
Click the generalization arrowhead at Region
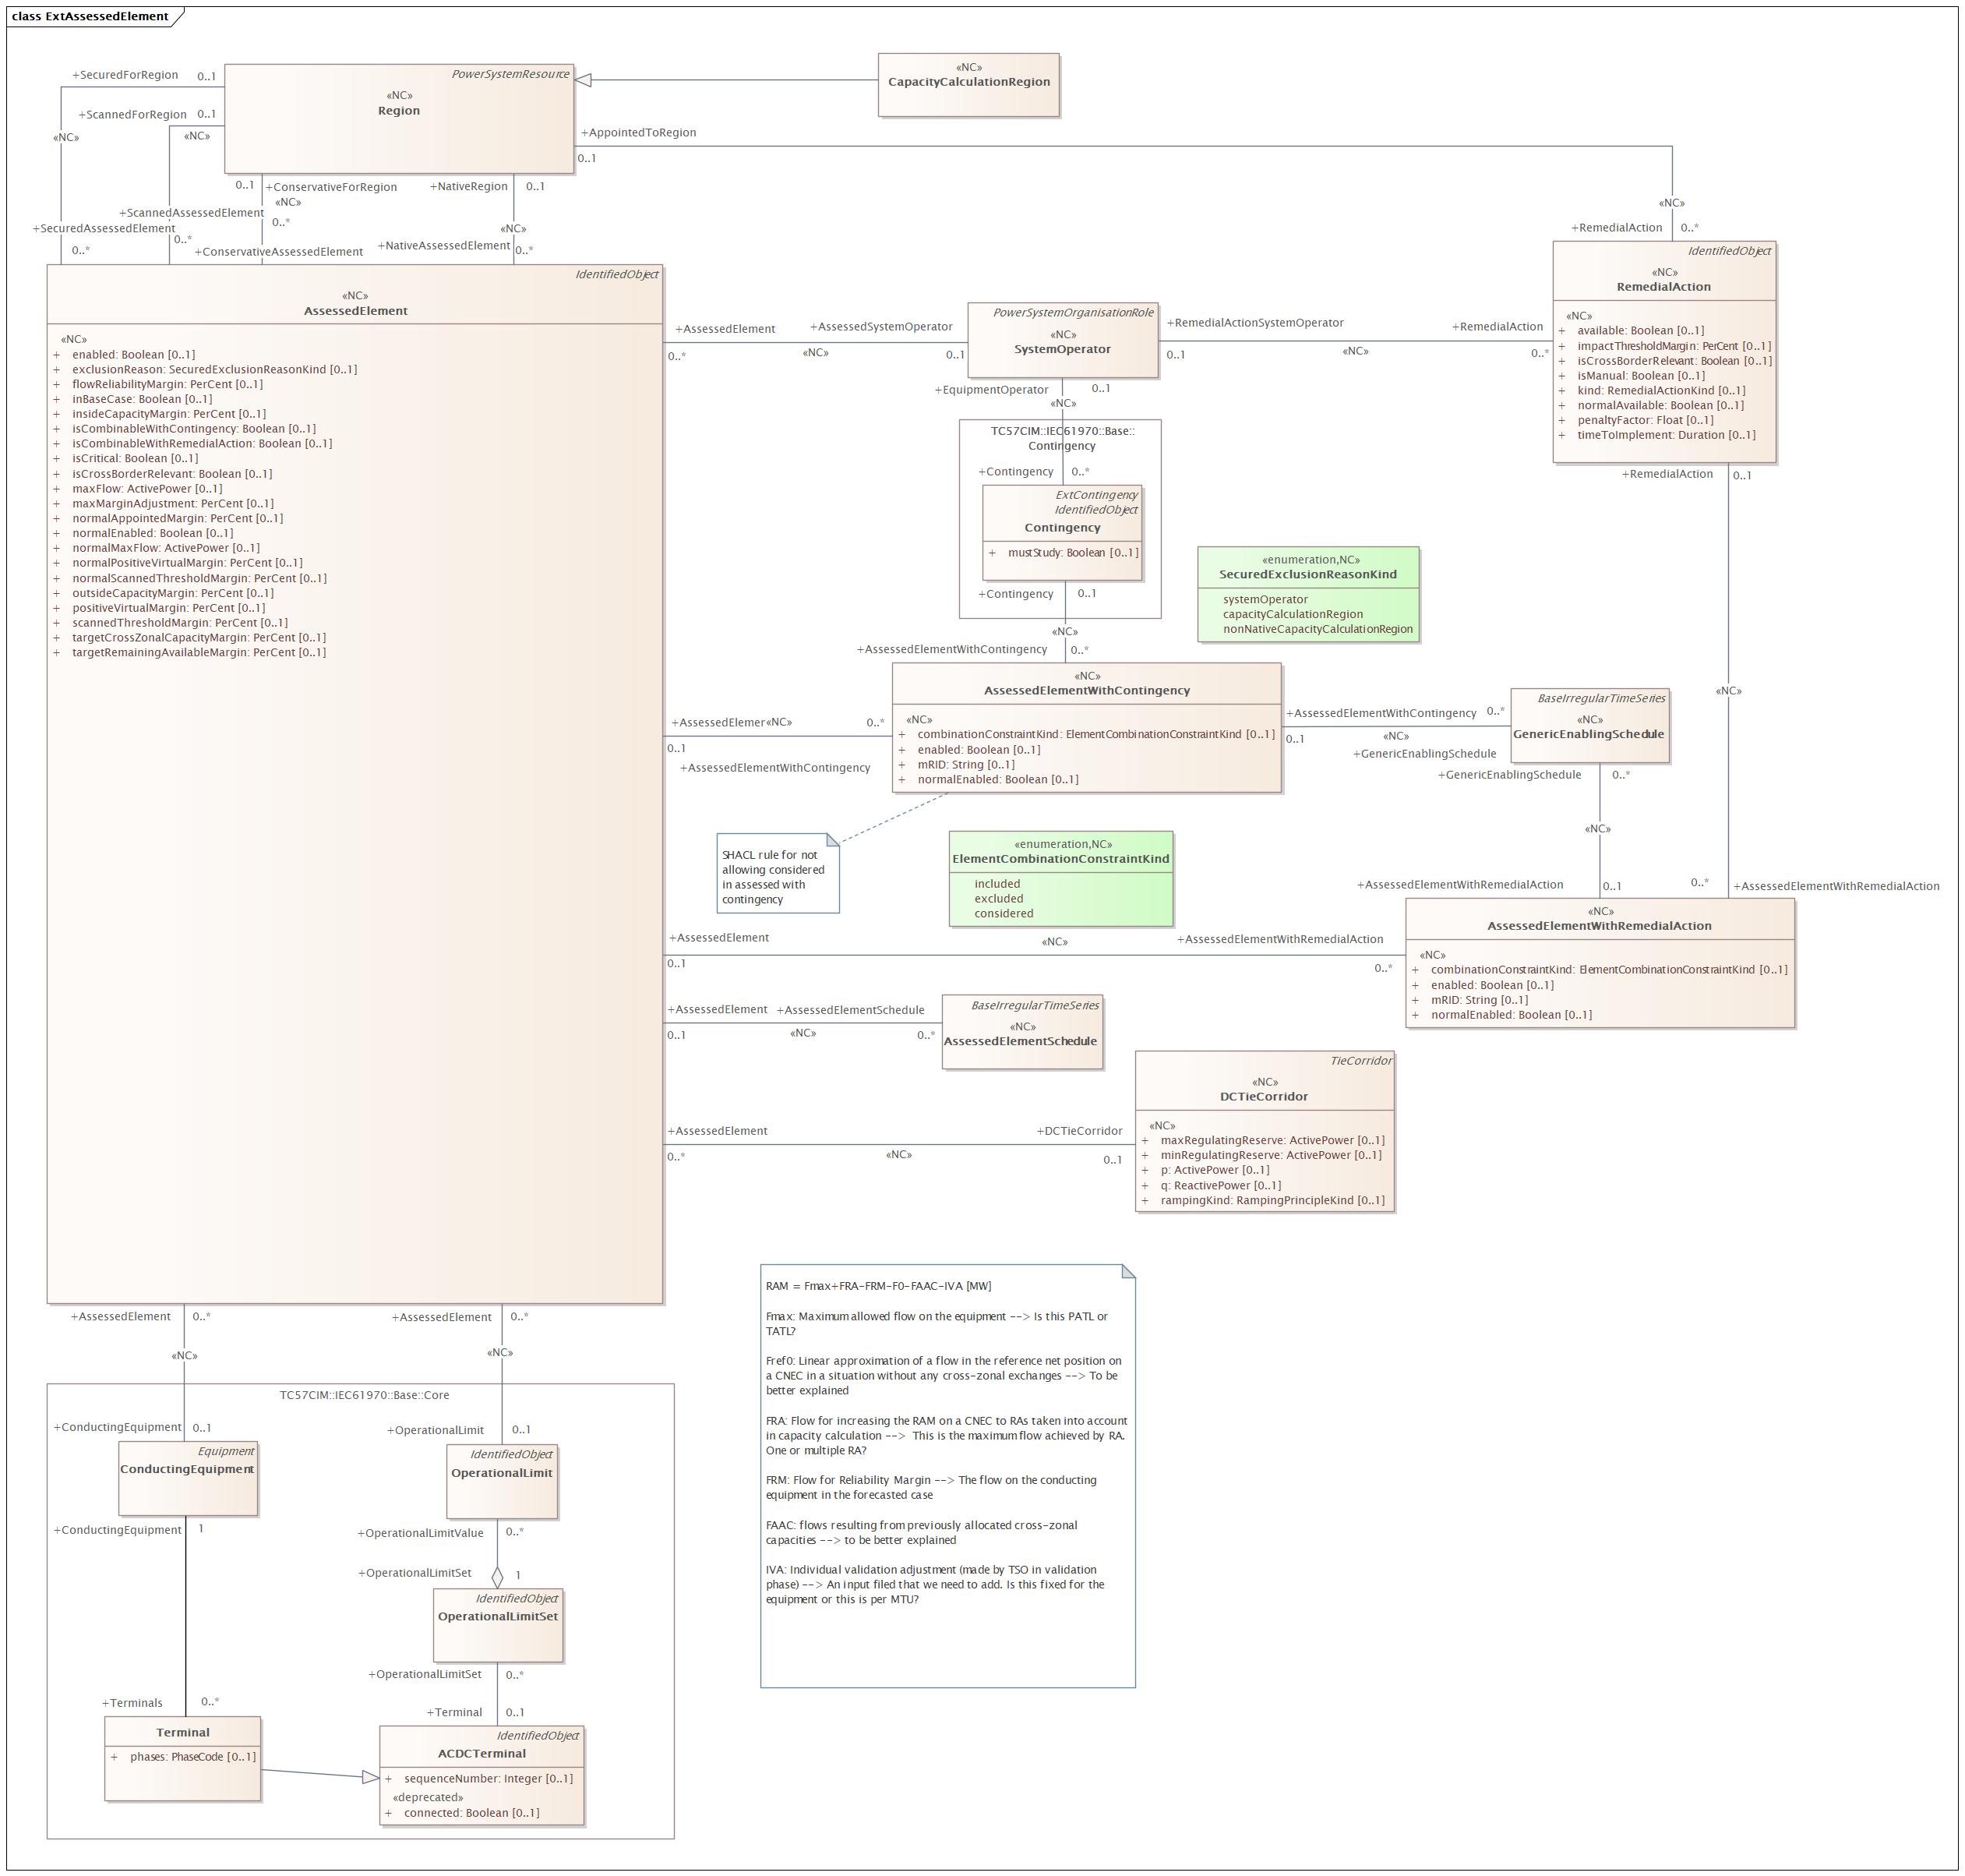(x=583, y=80)
